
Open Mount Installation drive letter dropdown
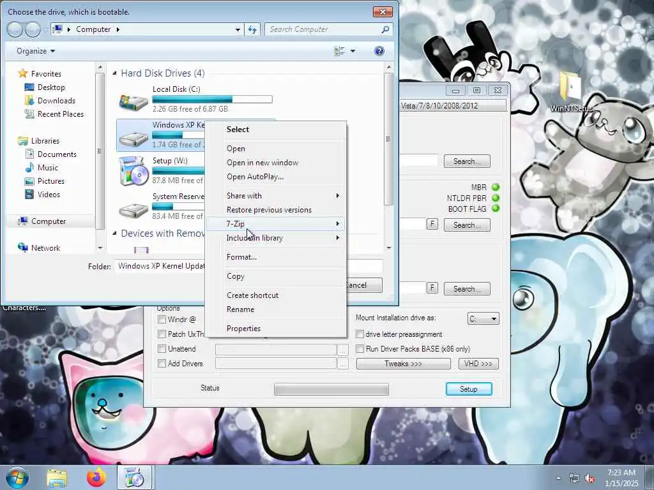pyautogui.click(x=483, y=319)
